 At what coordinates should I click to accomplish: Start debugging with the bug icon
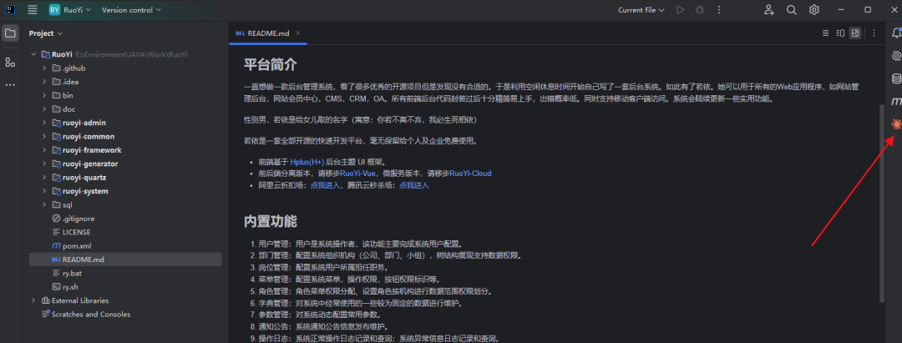click(x=700, y=10)
